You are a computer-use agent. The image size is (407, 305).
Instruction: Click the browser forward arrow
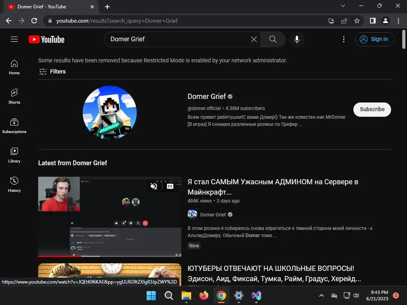click(x=21, y=21)
